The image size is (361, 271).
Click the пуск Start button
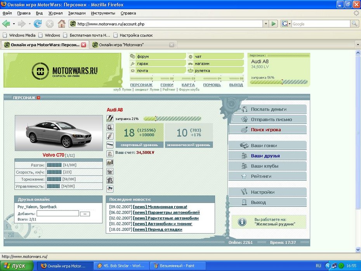coord(17,266)
